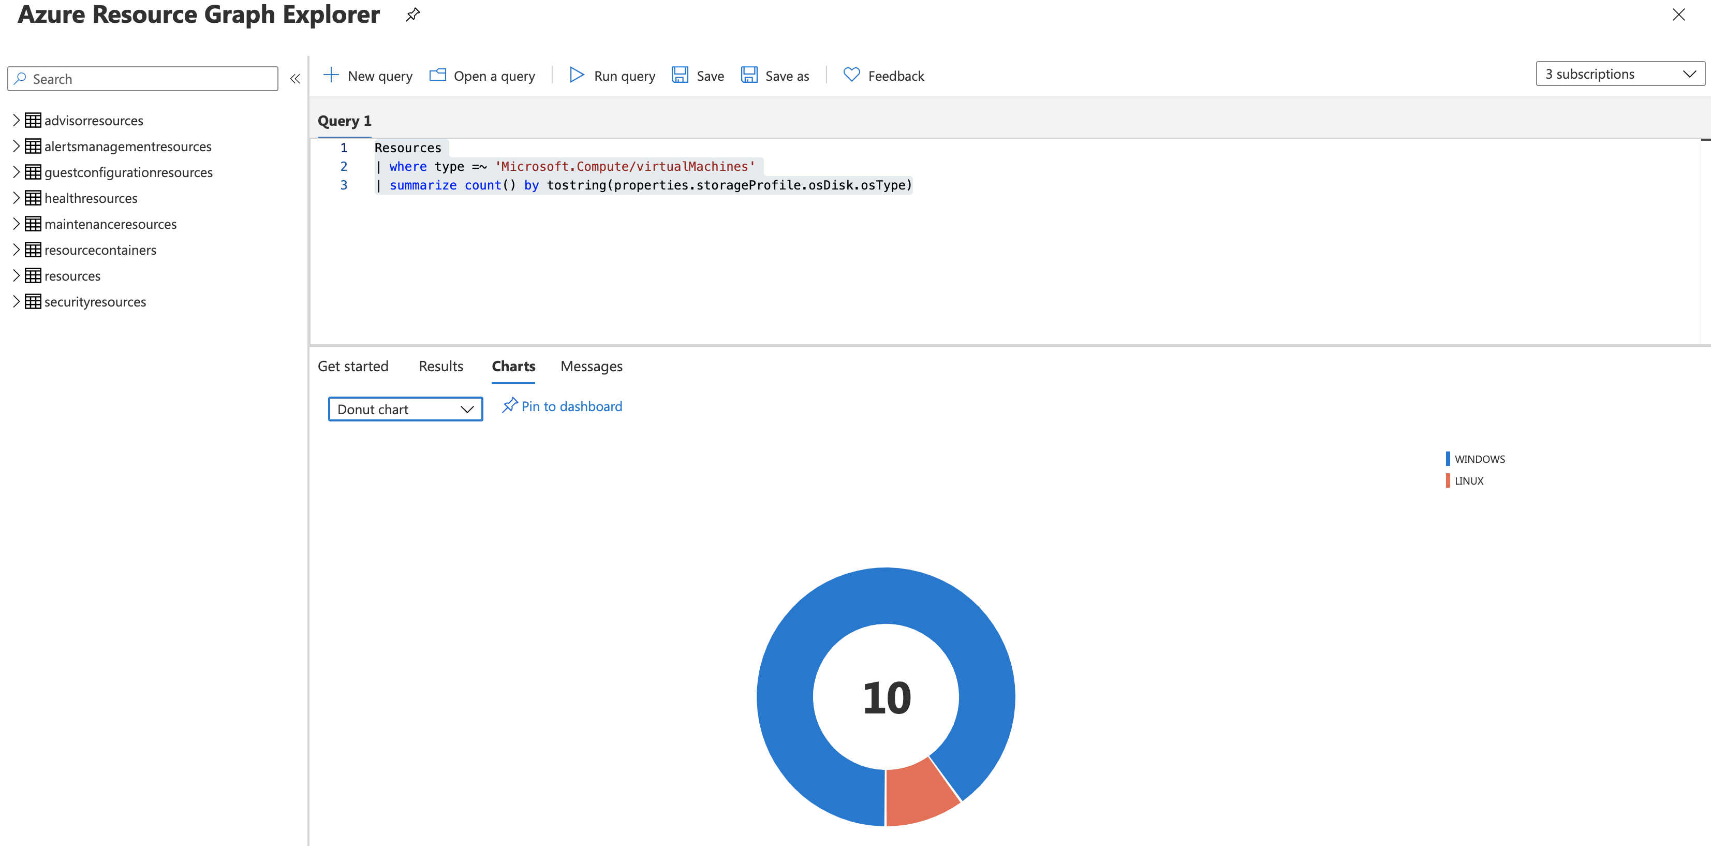Click the Run query label

tap(624, 76)
